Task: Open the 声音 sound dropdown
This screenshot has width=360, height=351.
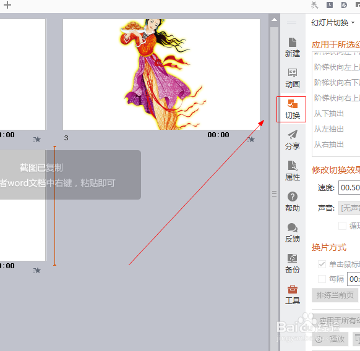Action: tap(349, 208)
